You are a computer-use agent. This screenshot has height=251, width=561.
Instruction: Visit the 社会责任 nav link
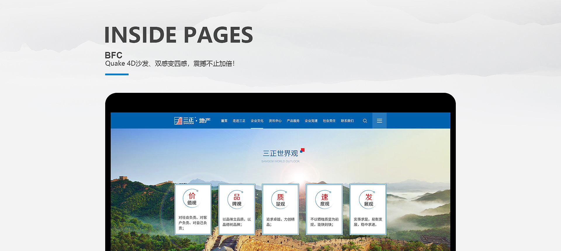coord(329,121)
